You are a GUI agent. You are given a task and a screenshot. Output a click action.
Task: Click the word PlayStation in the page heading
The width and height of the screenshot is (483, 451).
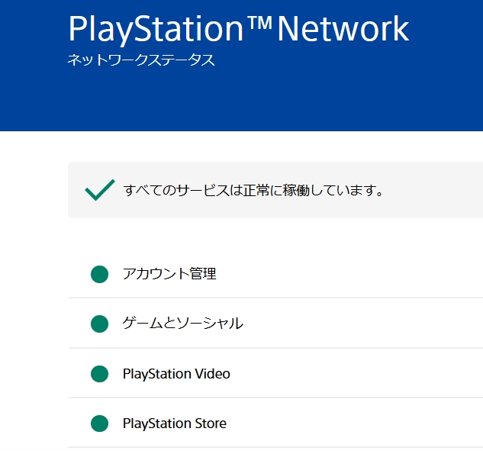[x=157, y=29]
